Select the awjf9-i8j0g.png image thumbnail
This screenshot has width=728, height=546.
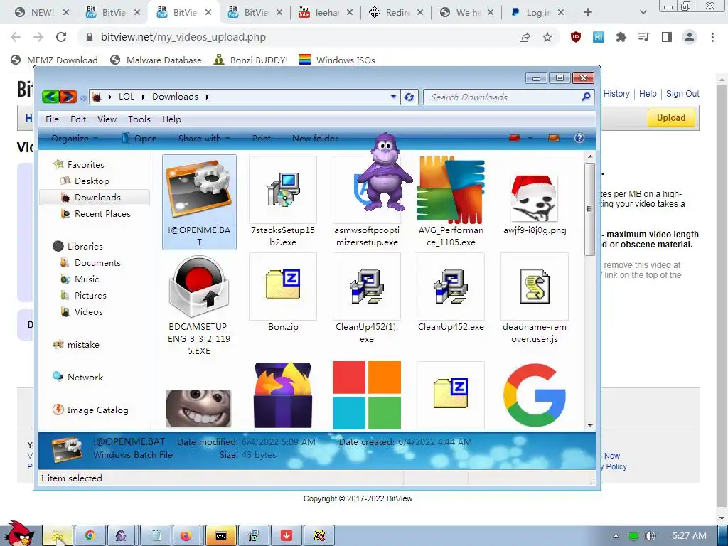534,198
